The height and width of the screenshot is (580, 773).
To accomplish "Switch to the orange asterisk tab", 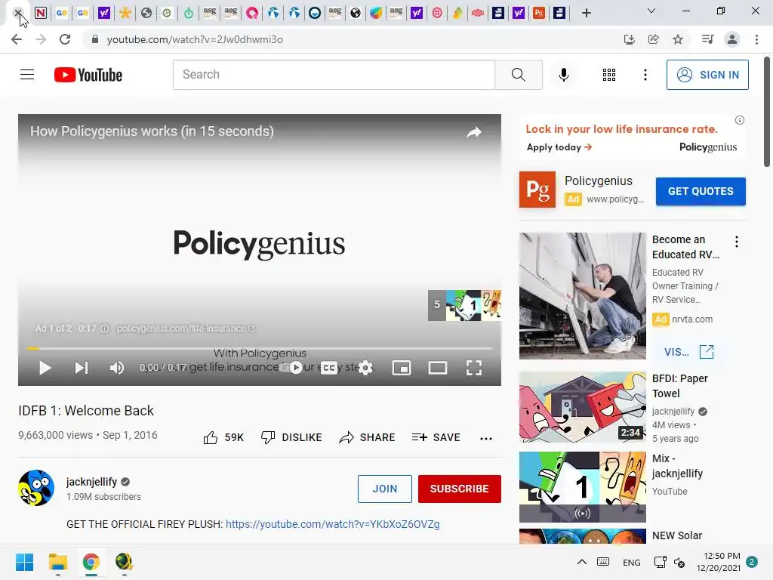I will click(x=125, y=14).
